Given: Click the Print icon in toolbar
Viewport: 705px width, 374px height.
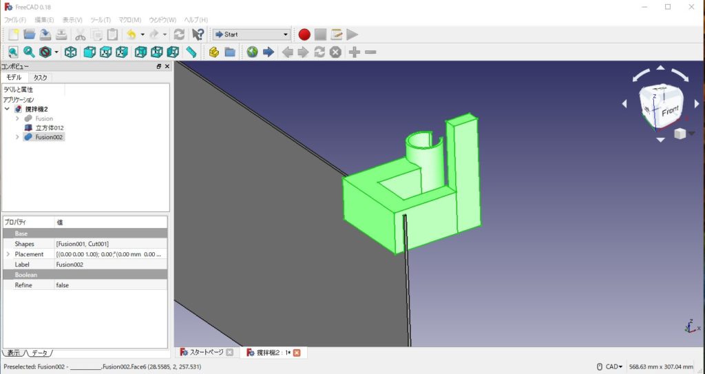Looking at the screenshot, I should tap(61, 34).
